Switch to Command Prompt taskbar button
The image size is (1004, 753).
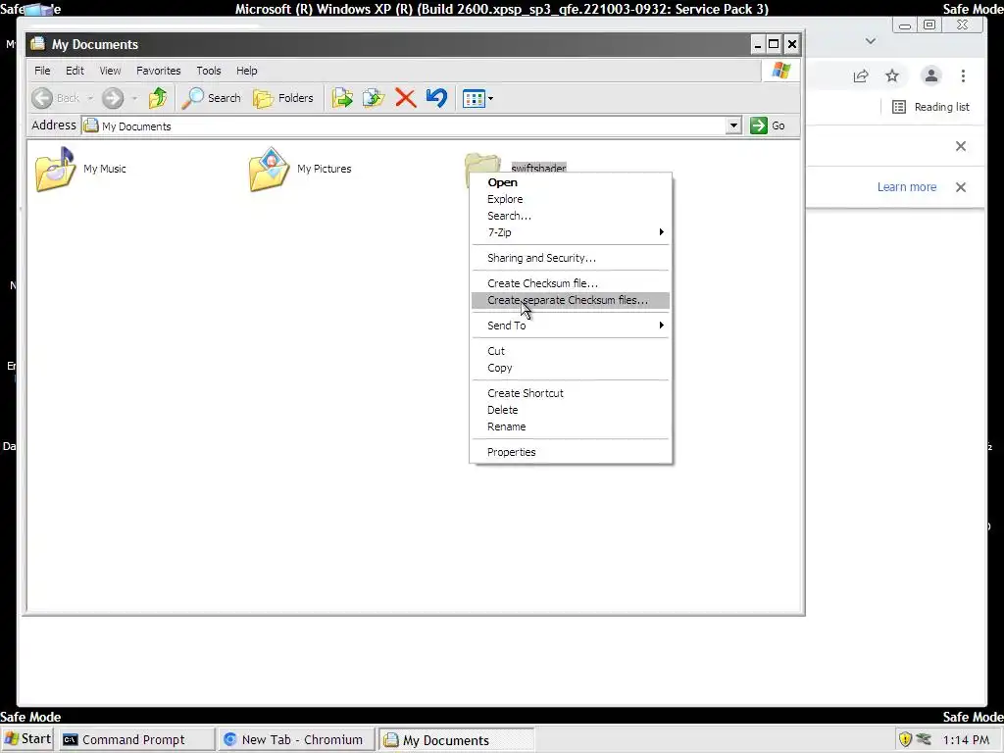(x=137, y=739)
